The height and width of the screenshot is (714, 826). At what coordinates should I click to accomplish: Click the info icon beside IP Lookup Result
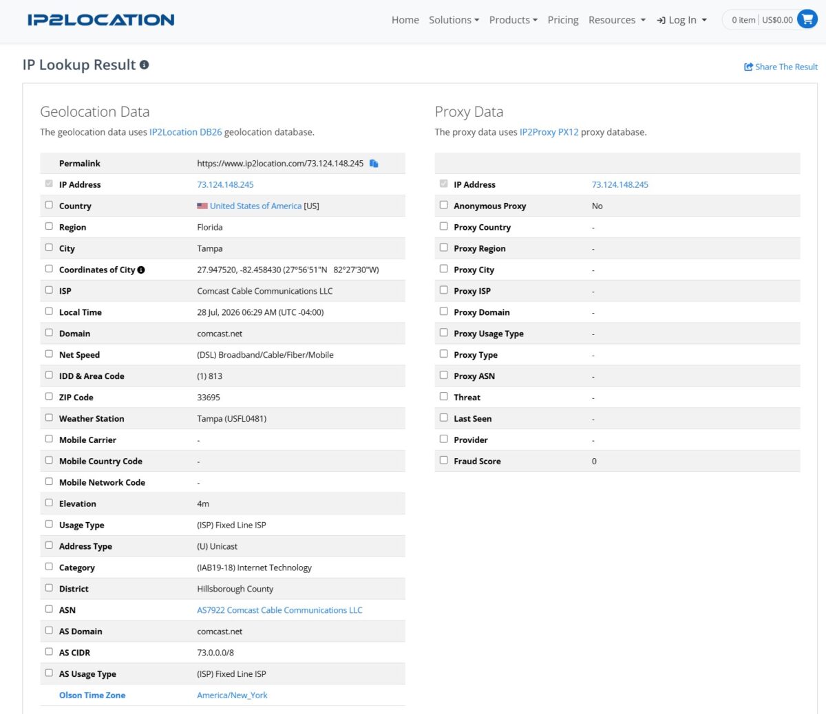click(144, 65)
